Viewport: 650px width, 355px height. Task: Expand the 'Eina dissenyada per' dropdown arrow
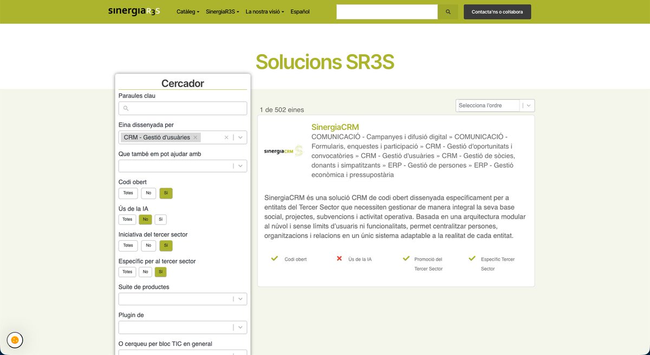coord(240,137)
